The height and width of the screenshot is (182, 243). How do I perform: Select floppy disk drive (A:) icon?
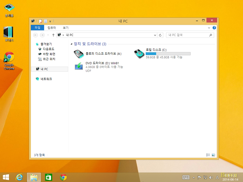[x=79, y=54]
